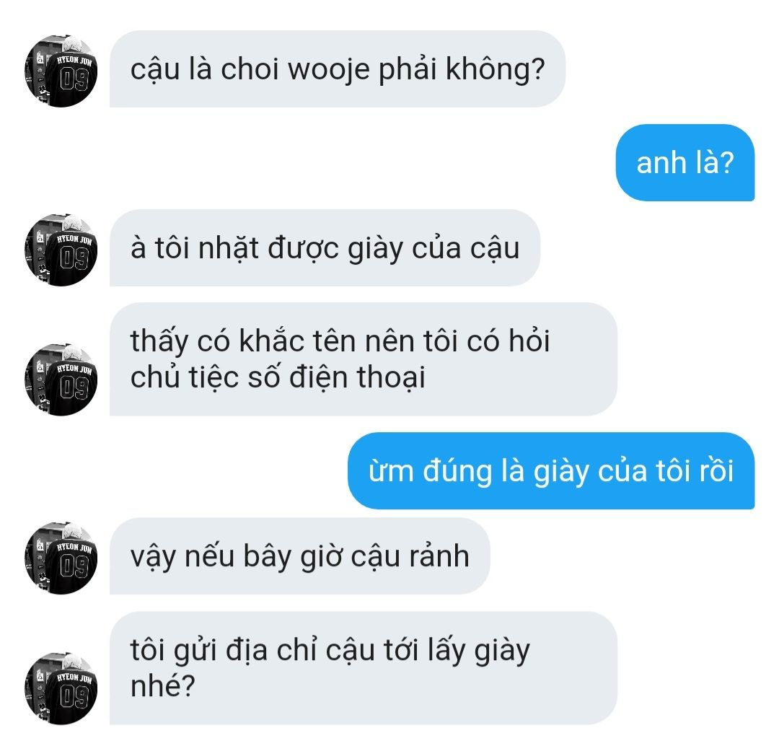Click the '09' number on the bottom avatar

pyautogui.click(x=74, y=697)
